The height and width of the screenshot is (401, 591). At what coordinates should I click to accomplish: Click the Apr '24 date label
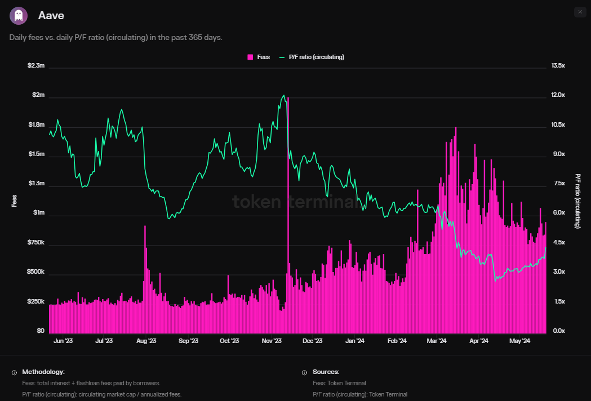click(x=479, y=341)
